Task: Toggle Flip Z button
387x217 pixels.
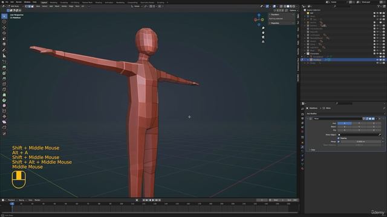Action: pyautogui.click(x=374, y=130)
